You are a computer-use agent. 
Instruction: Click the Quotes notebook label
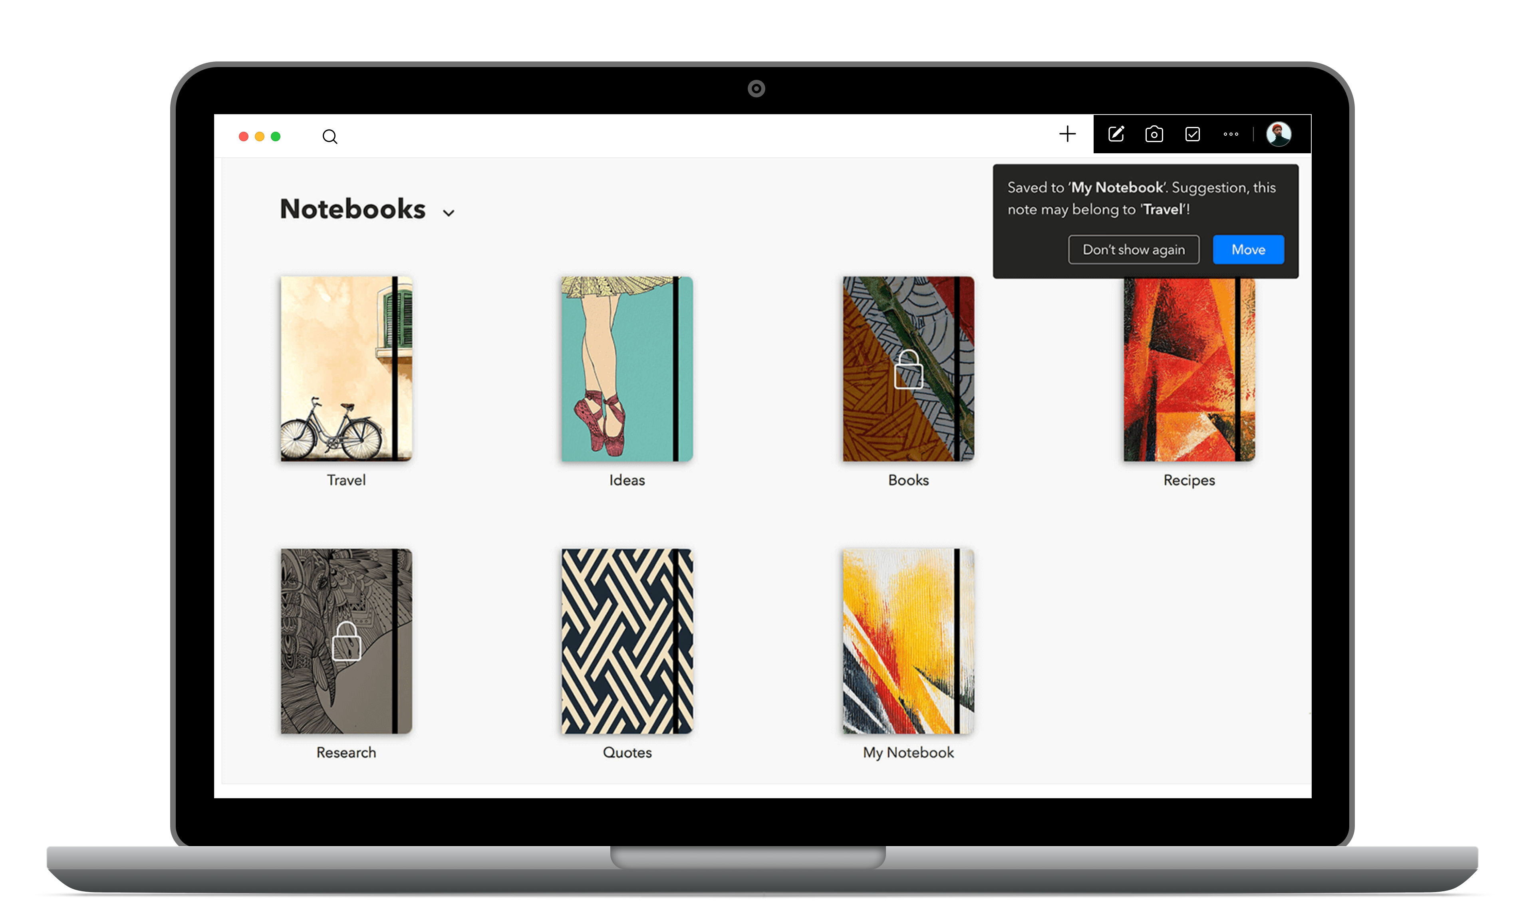click(x=627, y=752)
